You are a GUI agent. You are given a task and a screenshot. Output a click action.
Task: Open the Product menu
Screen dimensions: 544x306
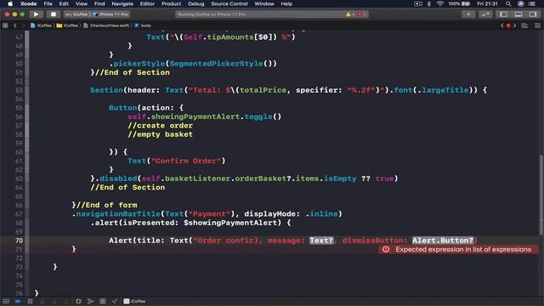point(171,3)
